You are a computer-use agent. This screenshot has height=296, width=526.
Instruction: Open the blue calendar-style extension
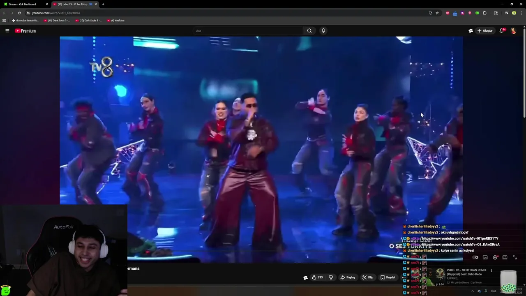click(x=455, y=13)
